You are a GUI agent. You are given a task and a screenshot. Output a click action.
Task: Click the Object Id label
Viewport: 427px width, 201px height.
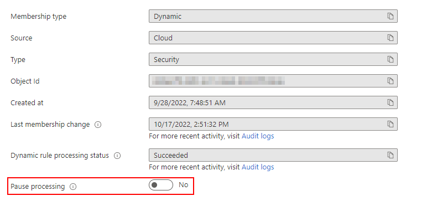pyautogui.click(x=25, y=81)
